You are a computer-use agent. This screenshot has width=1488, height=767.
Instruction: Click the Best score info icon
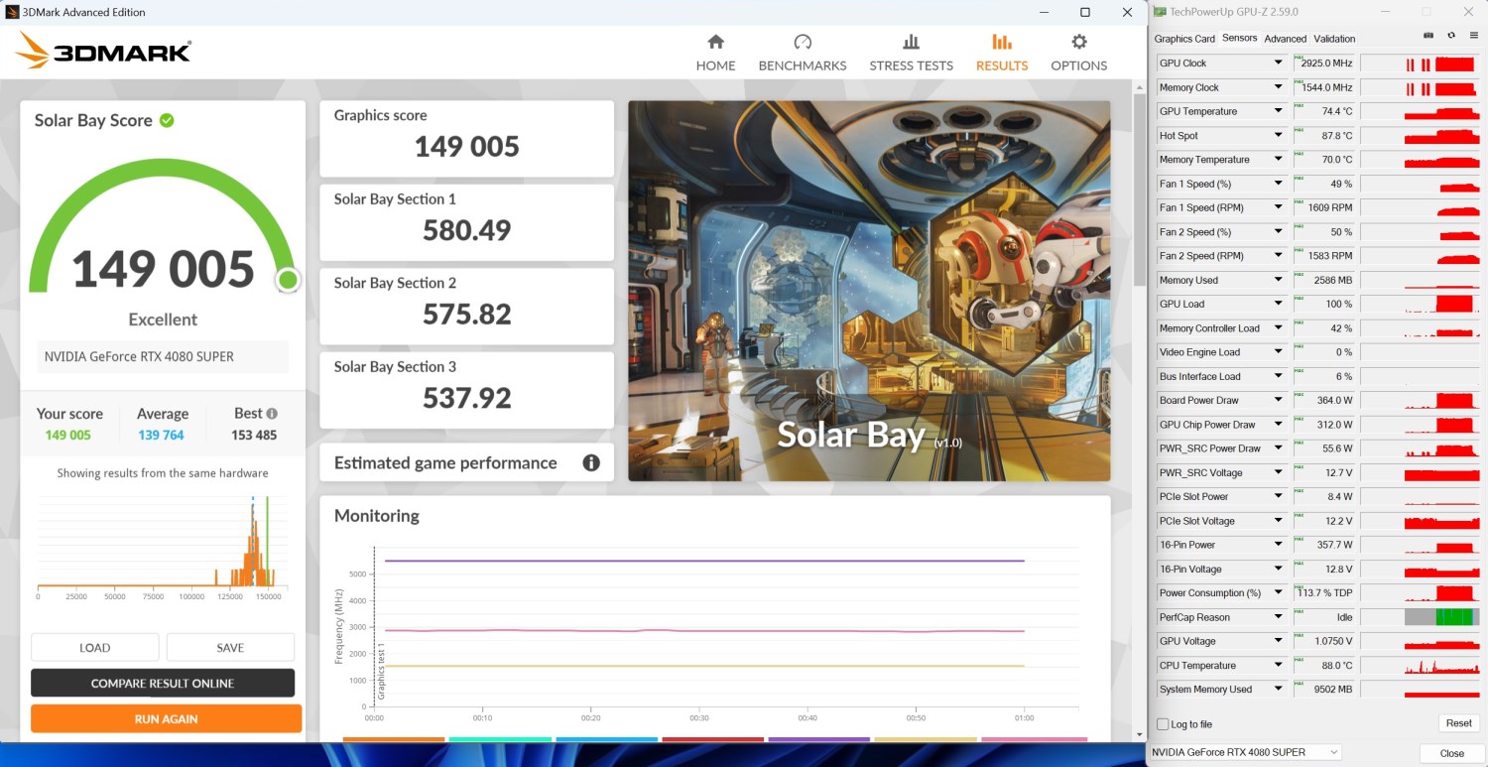click(272, 414)
